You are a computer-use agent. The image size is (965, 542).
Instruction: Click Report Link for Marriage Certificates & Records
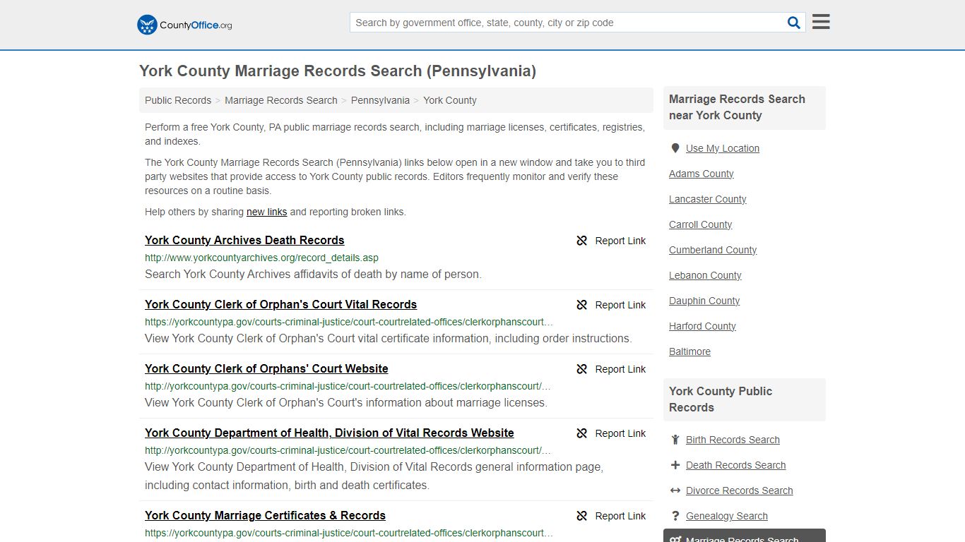click(x=620, y=516)
